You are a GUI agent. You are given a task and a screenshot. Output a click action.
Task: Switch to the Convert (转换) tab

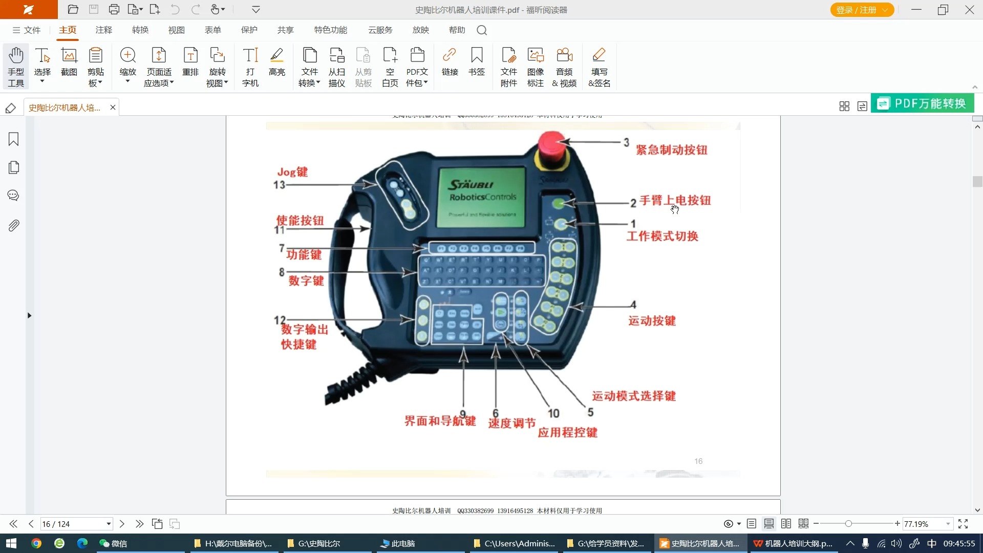[140, 30]
